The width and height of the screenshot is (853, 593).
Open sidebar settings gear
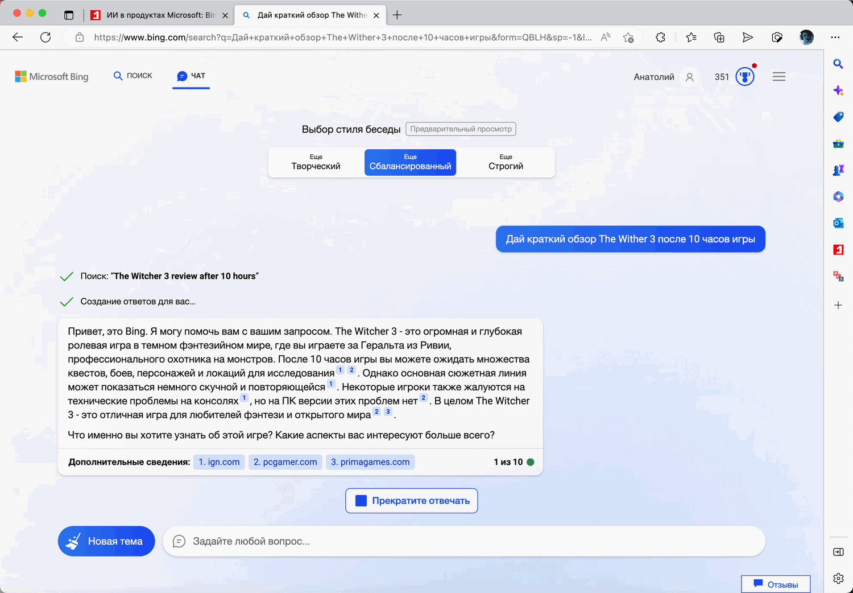(838, 578)
